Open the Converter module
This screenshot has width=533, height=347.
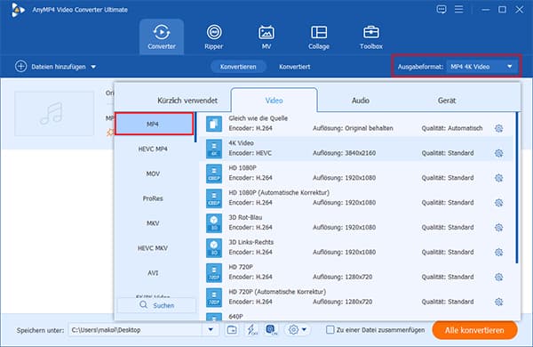[x=162, y=36]
